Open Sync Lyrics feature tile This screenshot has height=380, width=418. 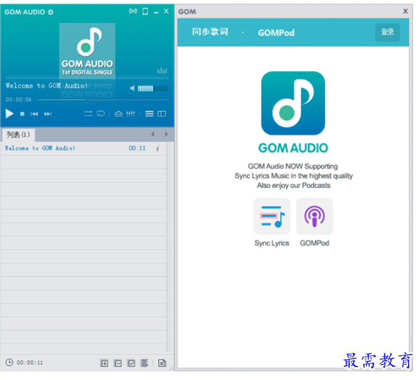click(x=271, y=216)
